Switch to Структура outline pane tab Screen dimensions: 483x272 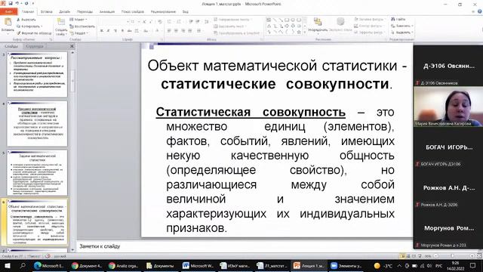(x=35, y=46)
